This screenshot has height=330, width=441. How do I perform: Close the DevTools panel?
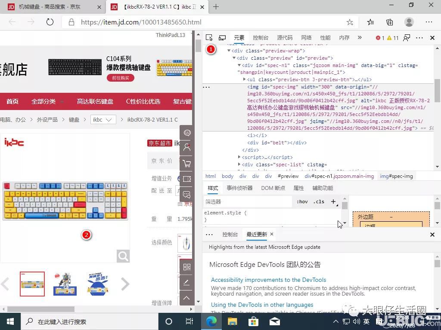(432, 38)
